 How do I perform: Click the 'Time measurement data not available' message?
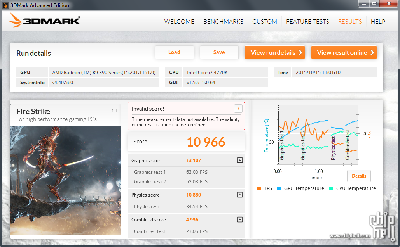tap(186, 122)
